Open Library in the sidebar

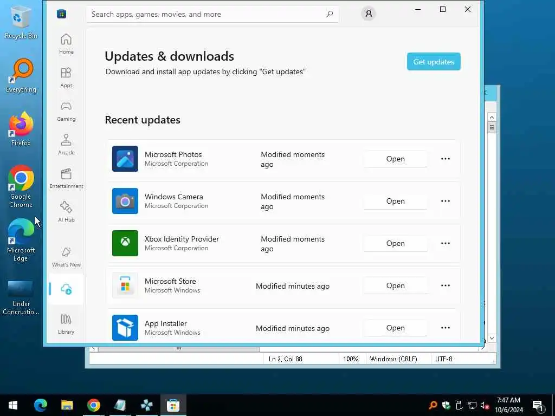tap(66, 324)
